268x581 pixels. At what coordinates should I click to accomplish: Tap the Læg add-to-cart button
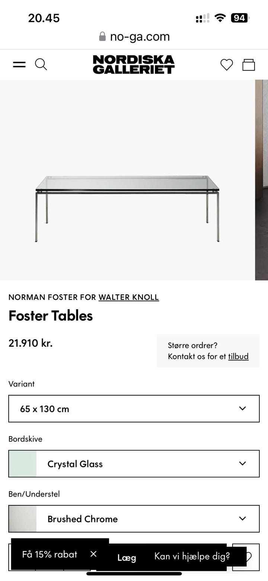tap(127, 558)
